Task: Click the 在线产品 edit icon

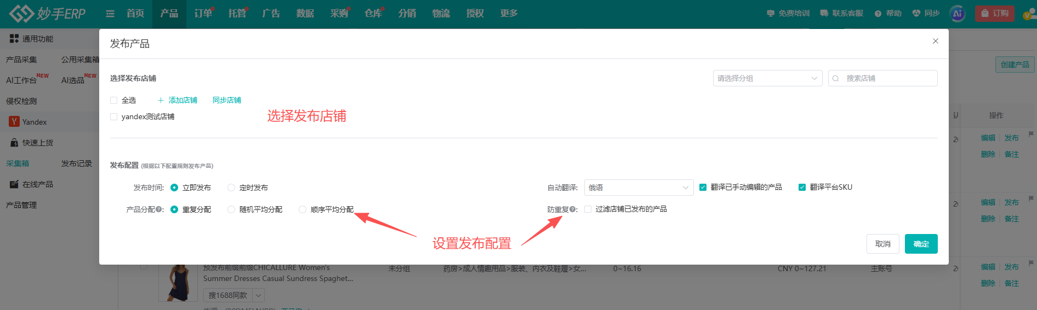Action: point(14,184)
